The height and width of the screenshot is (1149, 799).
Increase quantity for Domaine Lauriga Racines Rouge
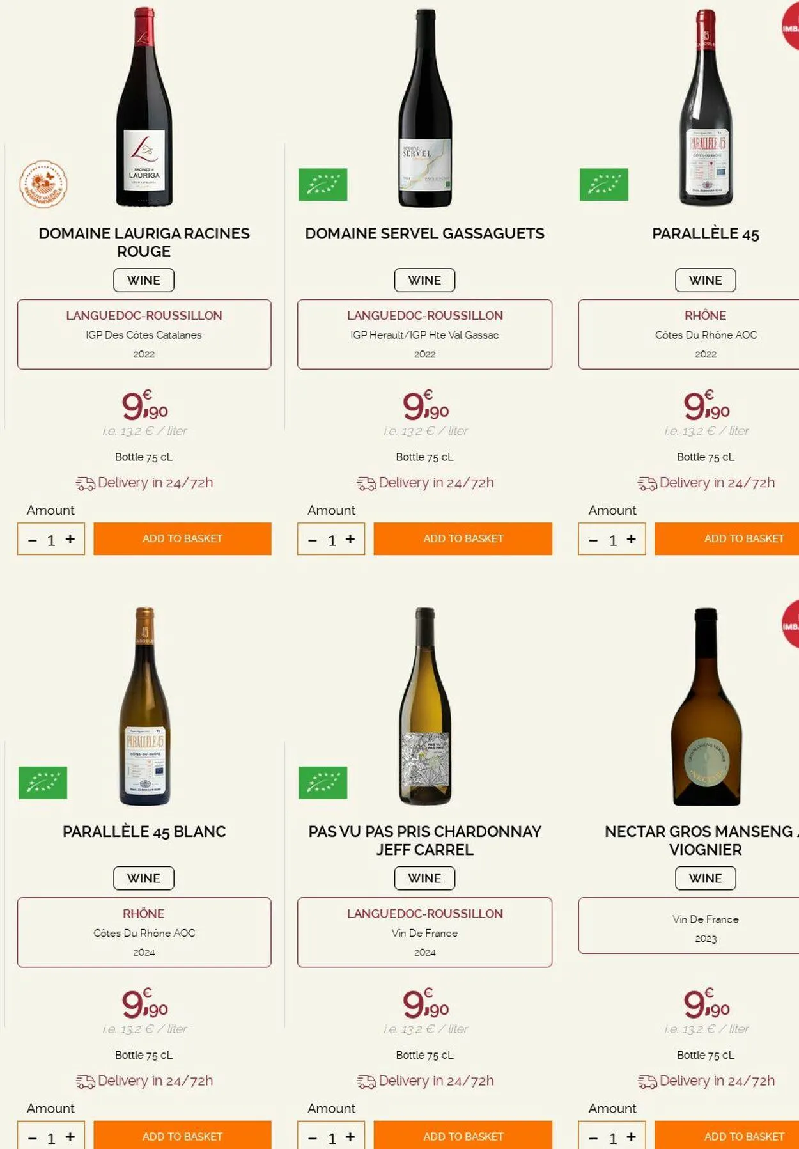(70, 539)
